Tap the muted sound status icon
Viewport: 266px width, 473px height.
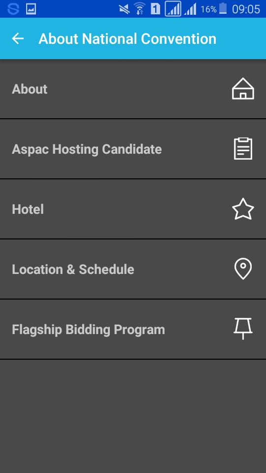pyautogui.click(x=124, y=9)
